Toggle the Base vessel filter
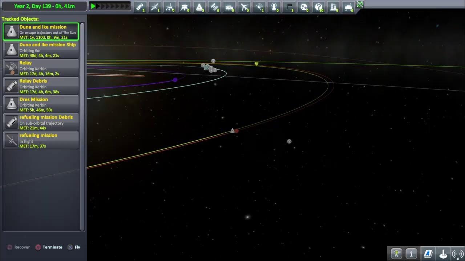Viewport: 465px width, 261px height. tap(229, 7)
